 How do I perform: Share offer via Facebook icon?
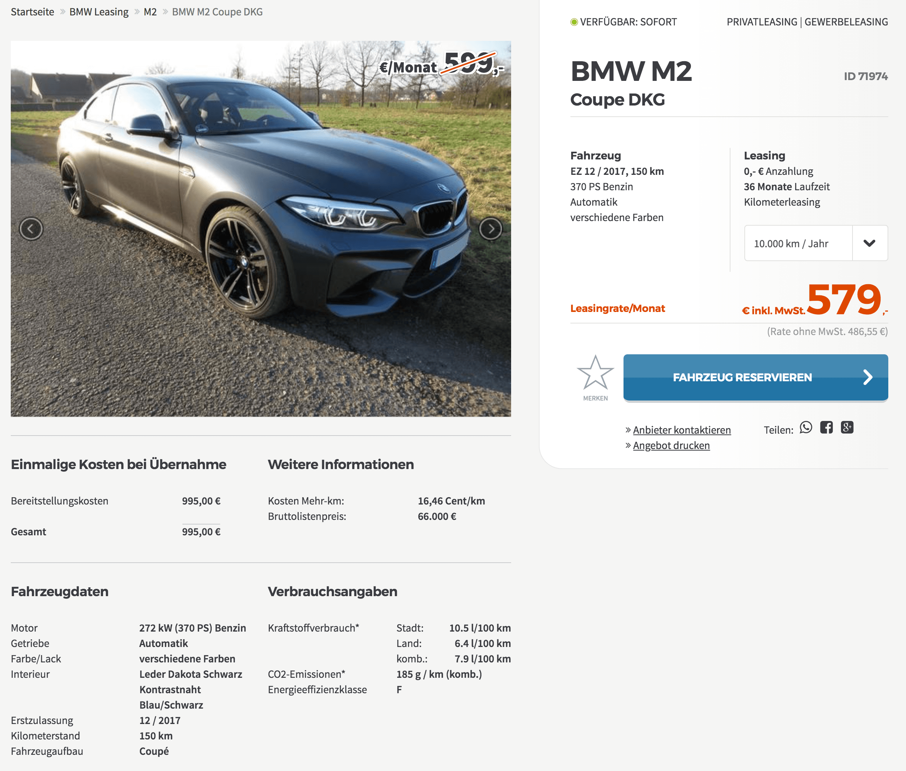(826, 427)
